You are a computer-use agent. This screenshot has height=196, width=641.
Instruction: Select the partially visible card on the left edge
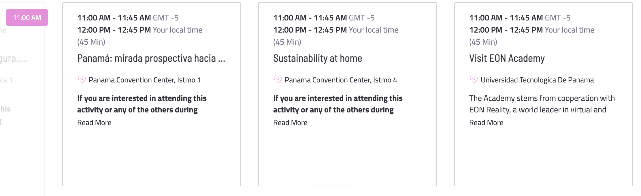[x=22, y=98]
